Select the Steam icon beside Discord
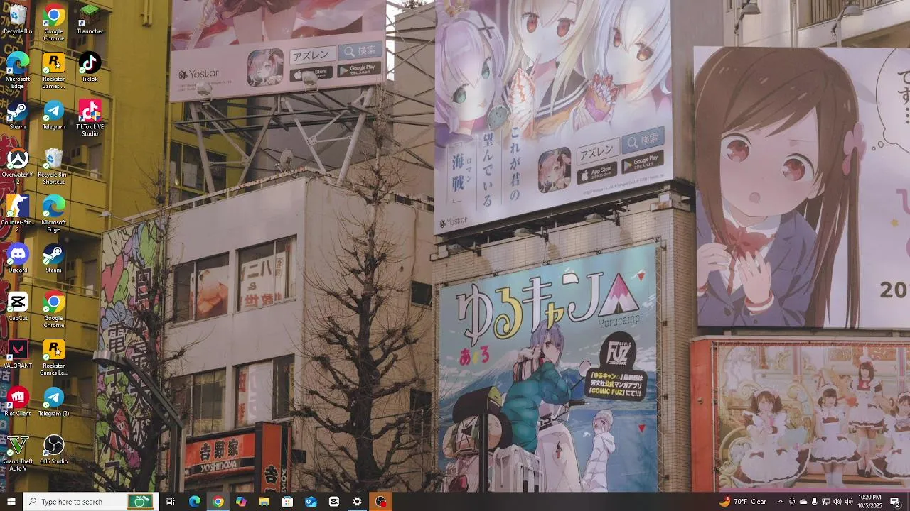Screen dimensions: 910x511 [x=53, y=258]
